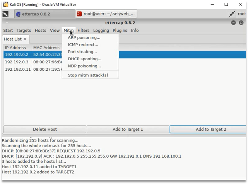Open the View menu

(x=55, y=31)
